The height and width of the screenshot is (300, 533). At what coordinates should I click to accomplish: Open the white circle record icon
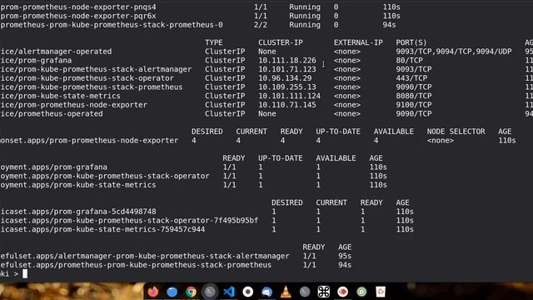[248, 292]
